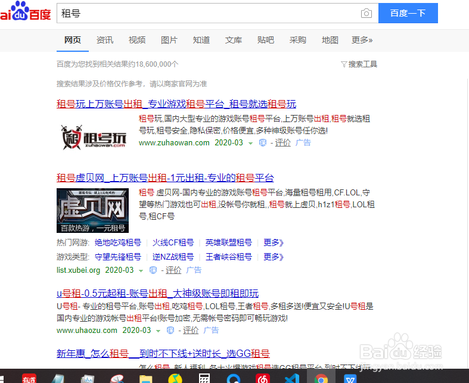Click the 租号玩 logo thumbnail
This screenshot has height=383, width=469.
pyautogui.click(x=94, y=137)
